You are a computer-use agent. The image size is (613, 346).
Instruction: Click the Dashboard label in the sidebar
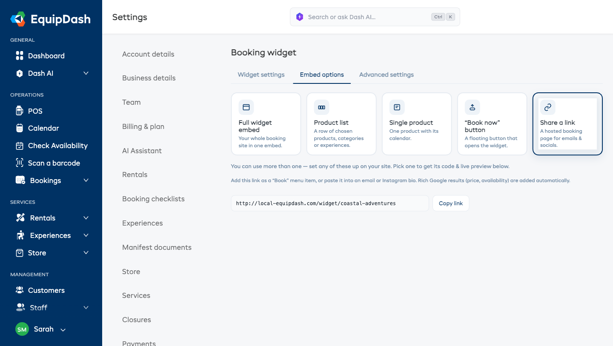click(46, 56)
